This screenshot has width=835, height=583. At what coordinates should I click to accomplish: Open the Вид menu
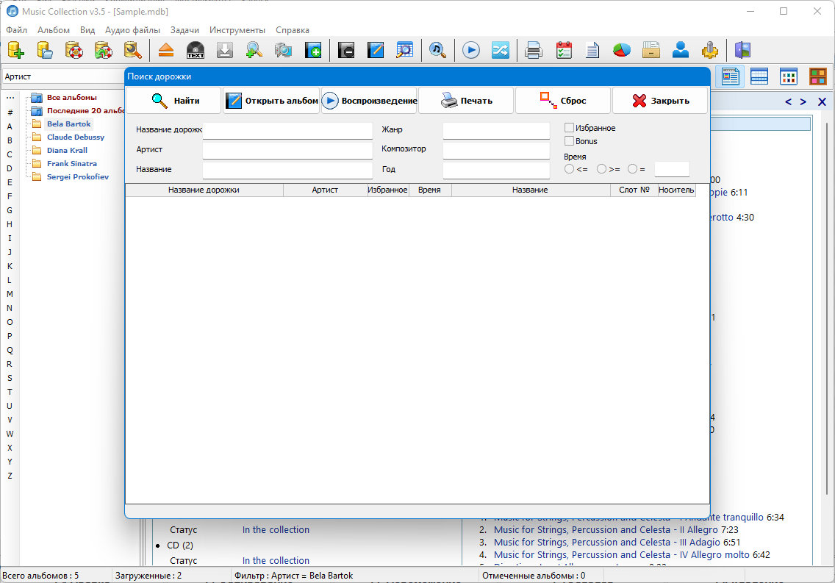pos(87,30)
